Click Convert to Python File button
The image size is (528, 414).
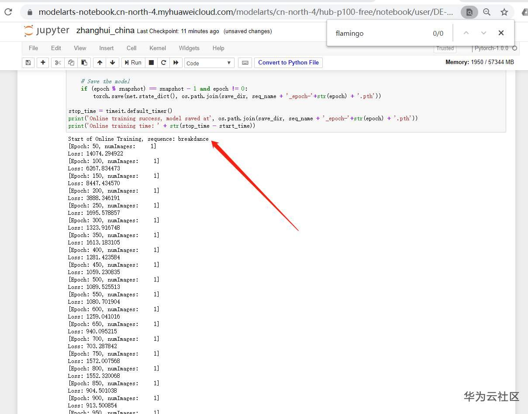pyautogui.click(x=288, y=63)
